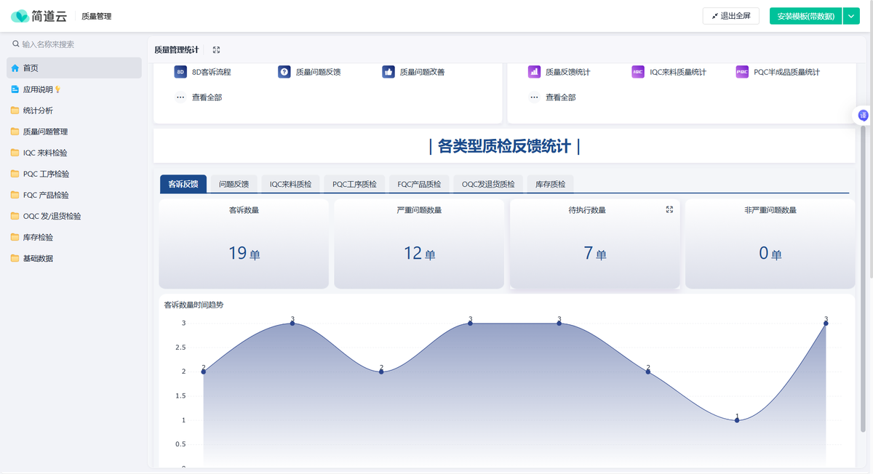Switch to the FQC产品质检 tab
873x474 pixels.
[x=419, y=184]
